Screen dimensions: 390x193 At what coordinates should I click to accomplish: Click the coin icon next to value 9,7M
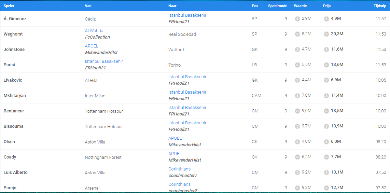(297, 126)
